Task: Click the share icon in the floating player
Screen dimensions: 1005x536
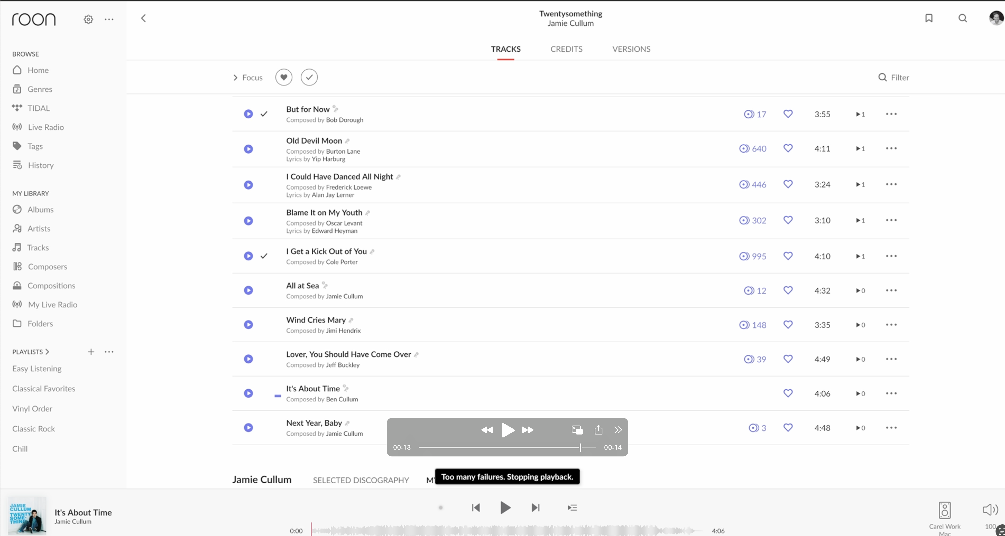Action: coord(598,429)
